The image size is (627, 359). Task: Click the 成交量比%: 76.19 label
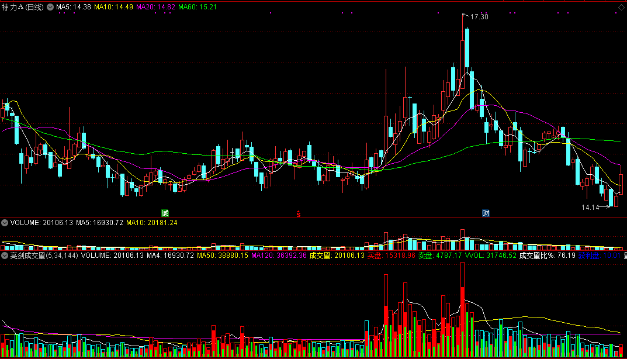point(547,256)
